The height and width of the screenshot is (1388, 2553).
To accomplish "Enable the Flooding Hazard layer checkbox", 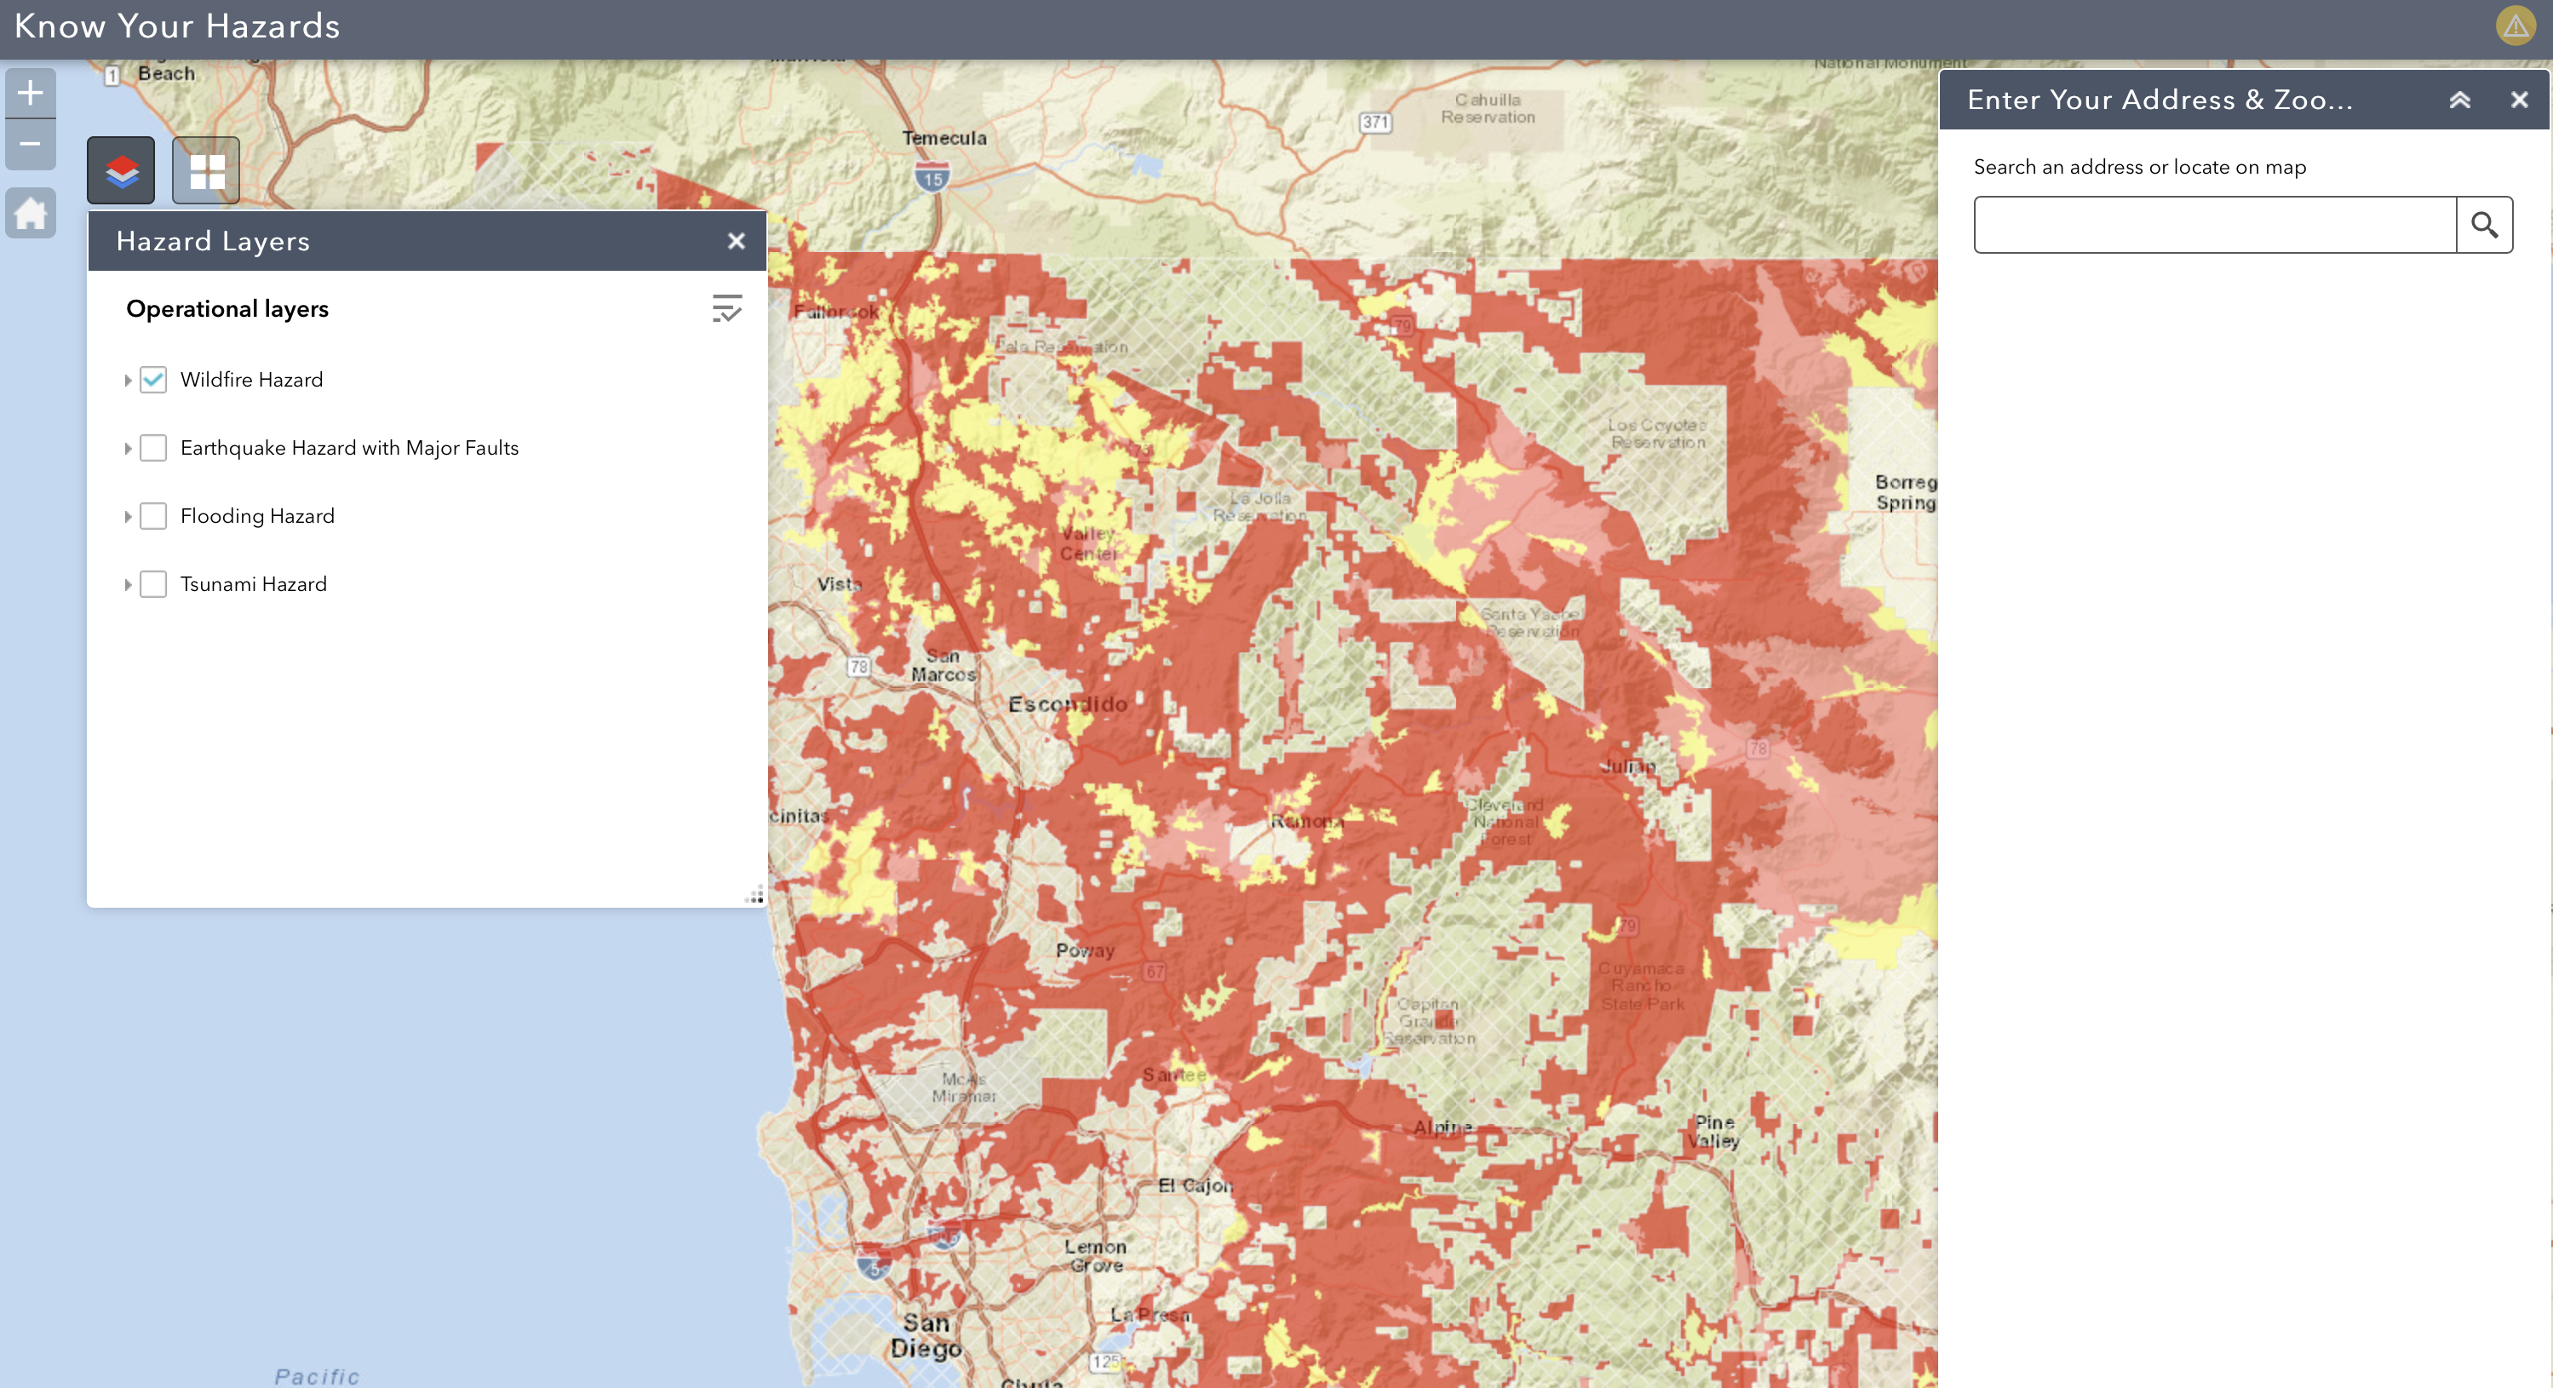I will coord(153,516).
